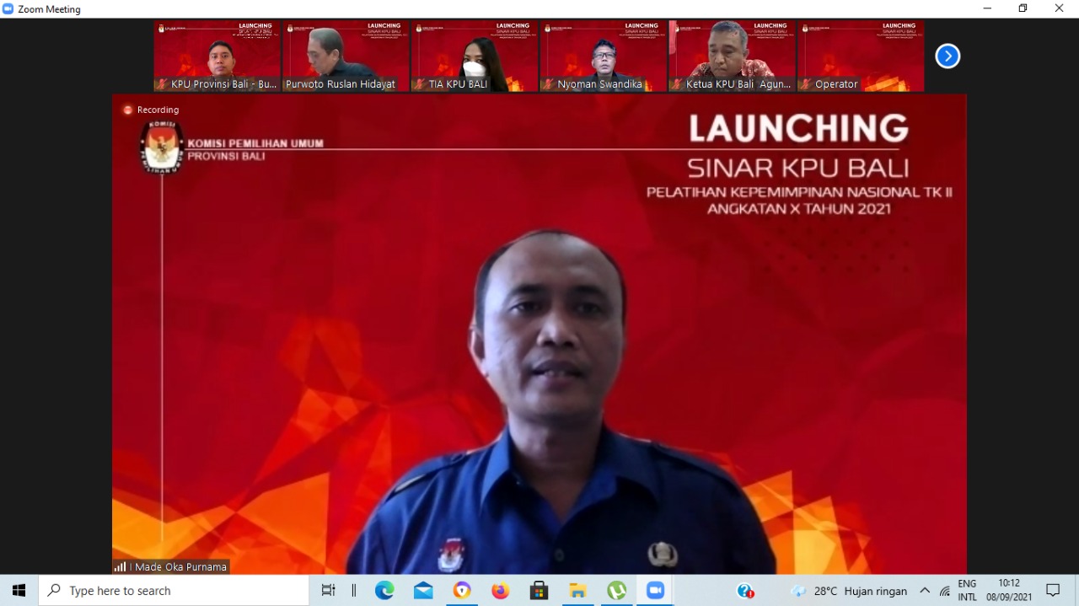
Task: Select Purwoto Ruslan Hidayat video thumbnail
Action: [x=346, y=56]
